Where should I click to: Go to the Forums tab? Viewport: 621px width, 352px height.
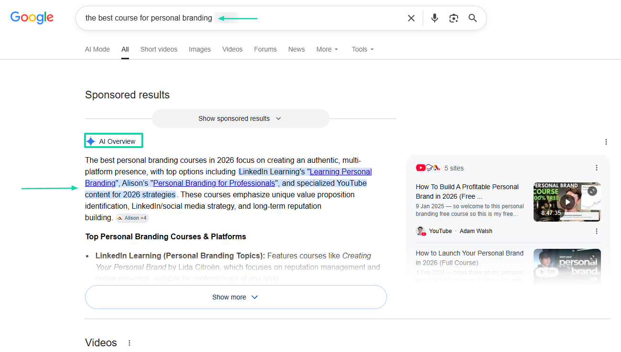click(x=265, y=49)
